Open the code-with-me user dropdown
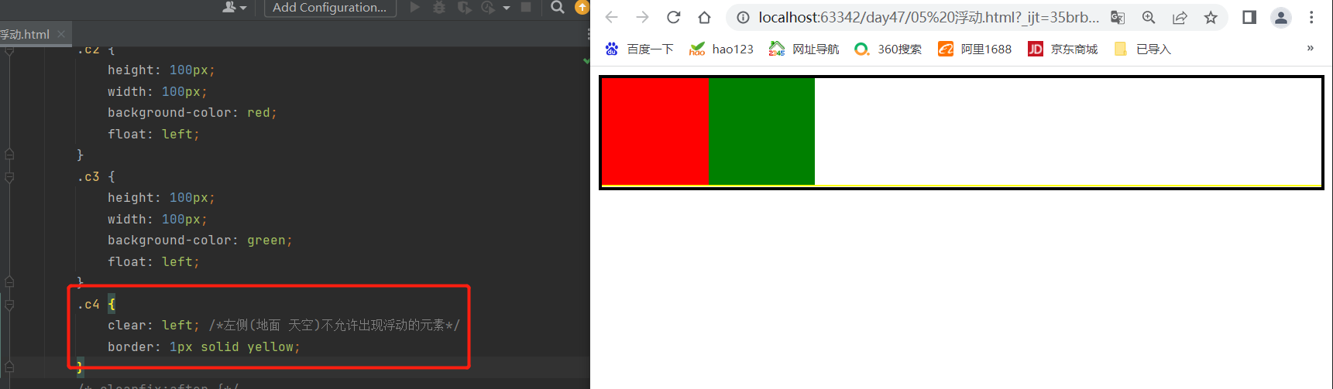Image resolution: width=1333 pixels, height=389 pixels. coord(234,8)
